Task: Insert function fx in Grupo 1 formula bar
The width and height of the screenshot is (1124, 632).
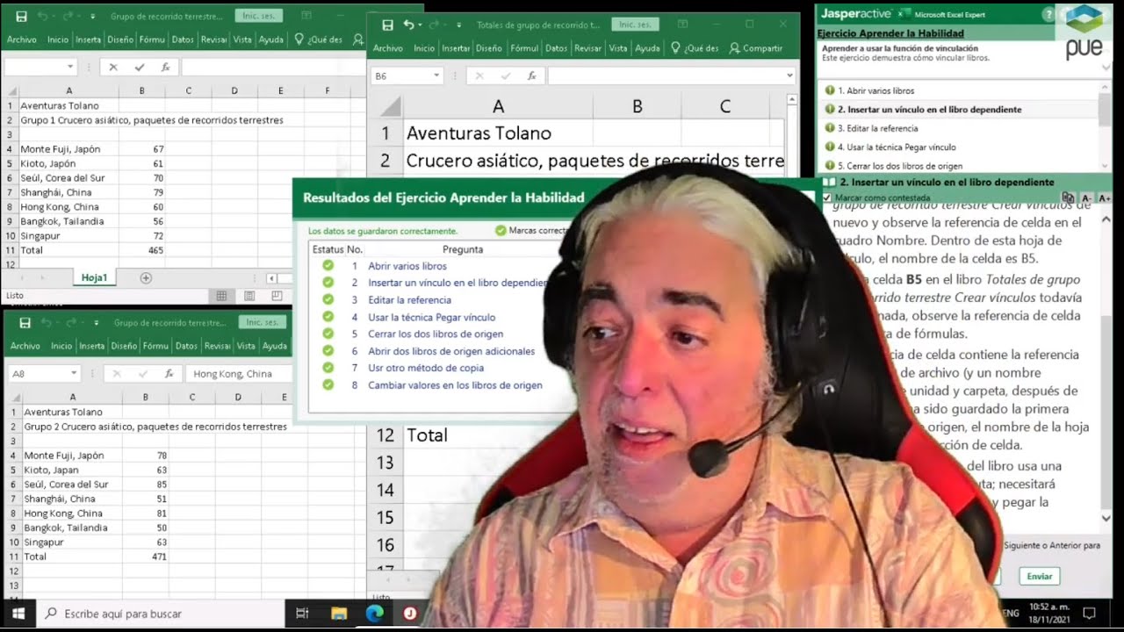Action: click(x=165, y=67)
